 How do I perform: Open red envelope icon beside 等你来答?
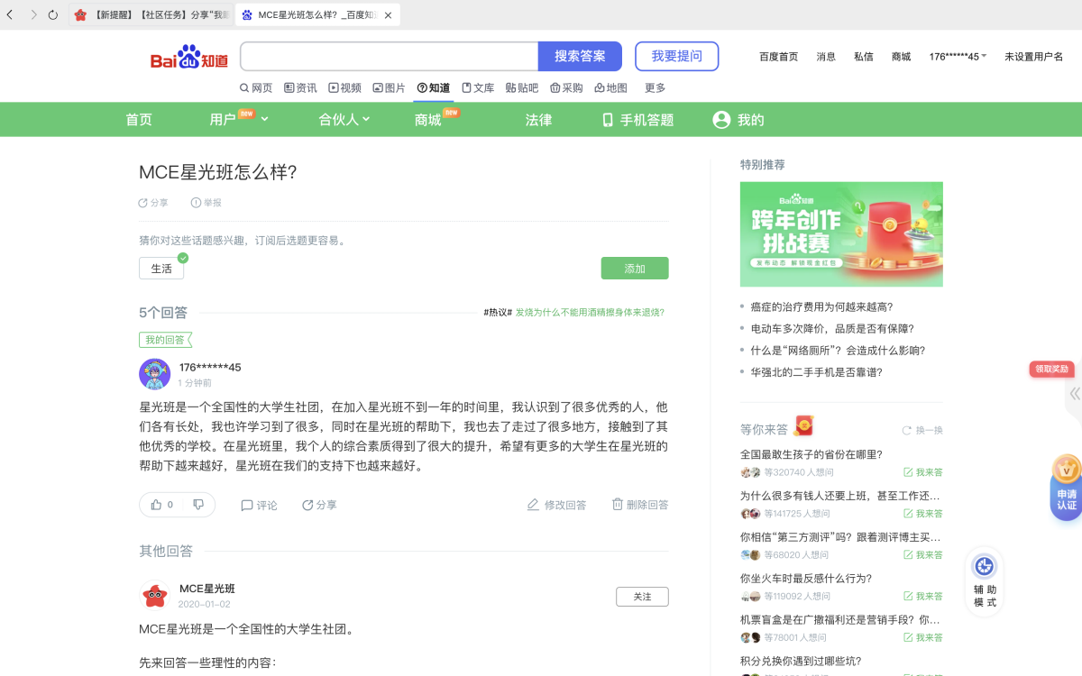(803, 426)
